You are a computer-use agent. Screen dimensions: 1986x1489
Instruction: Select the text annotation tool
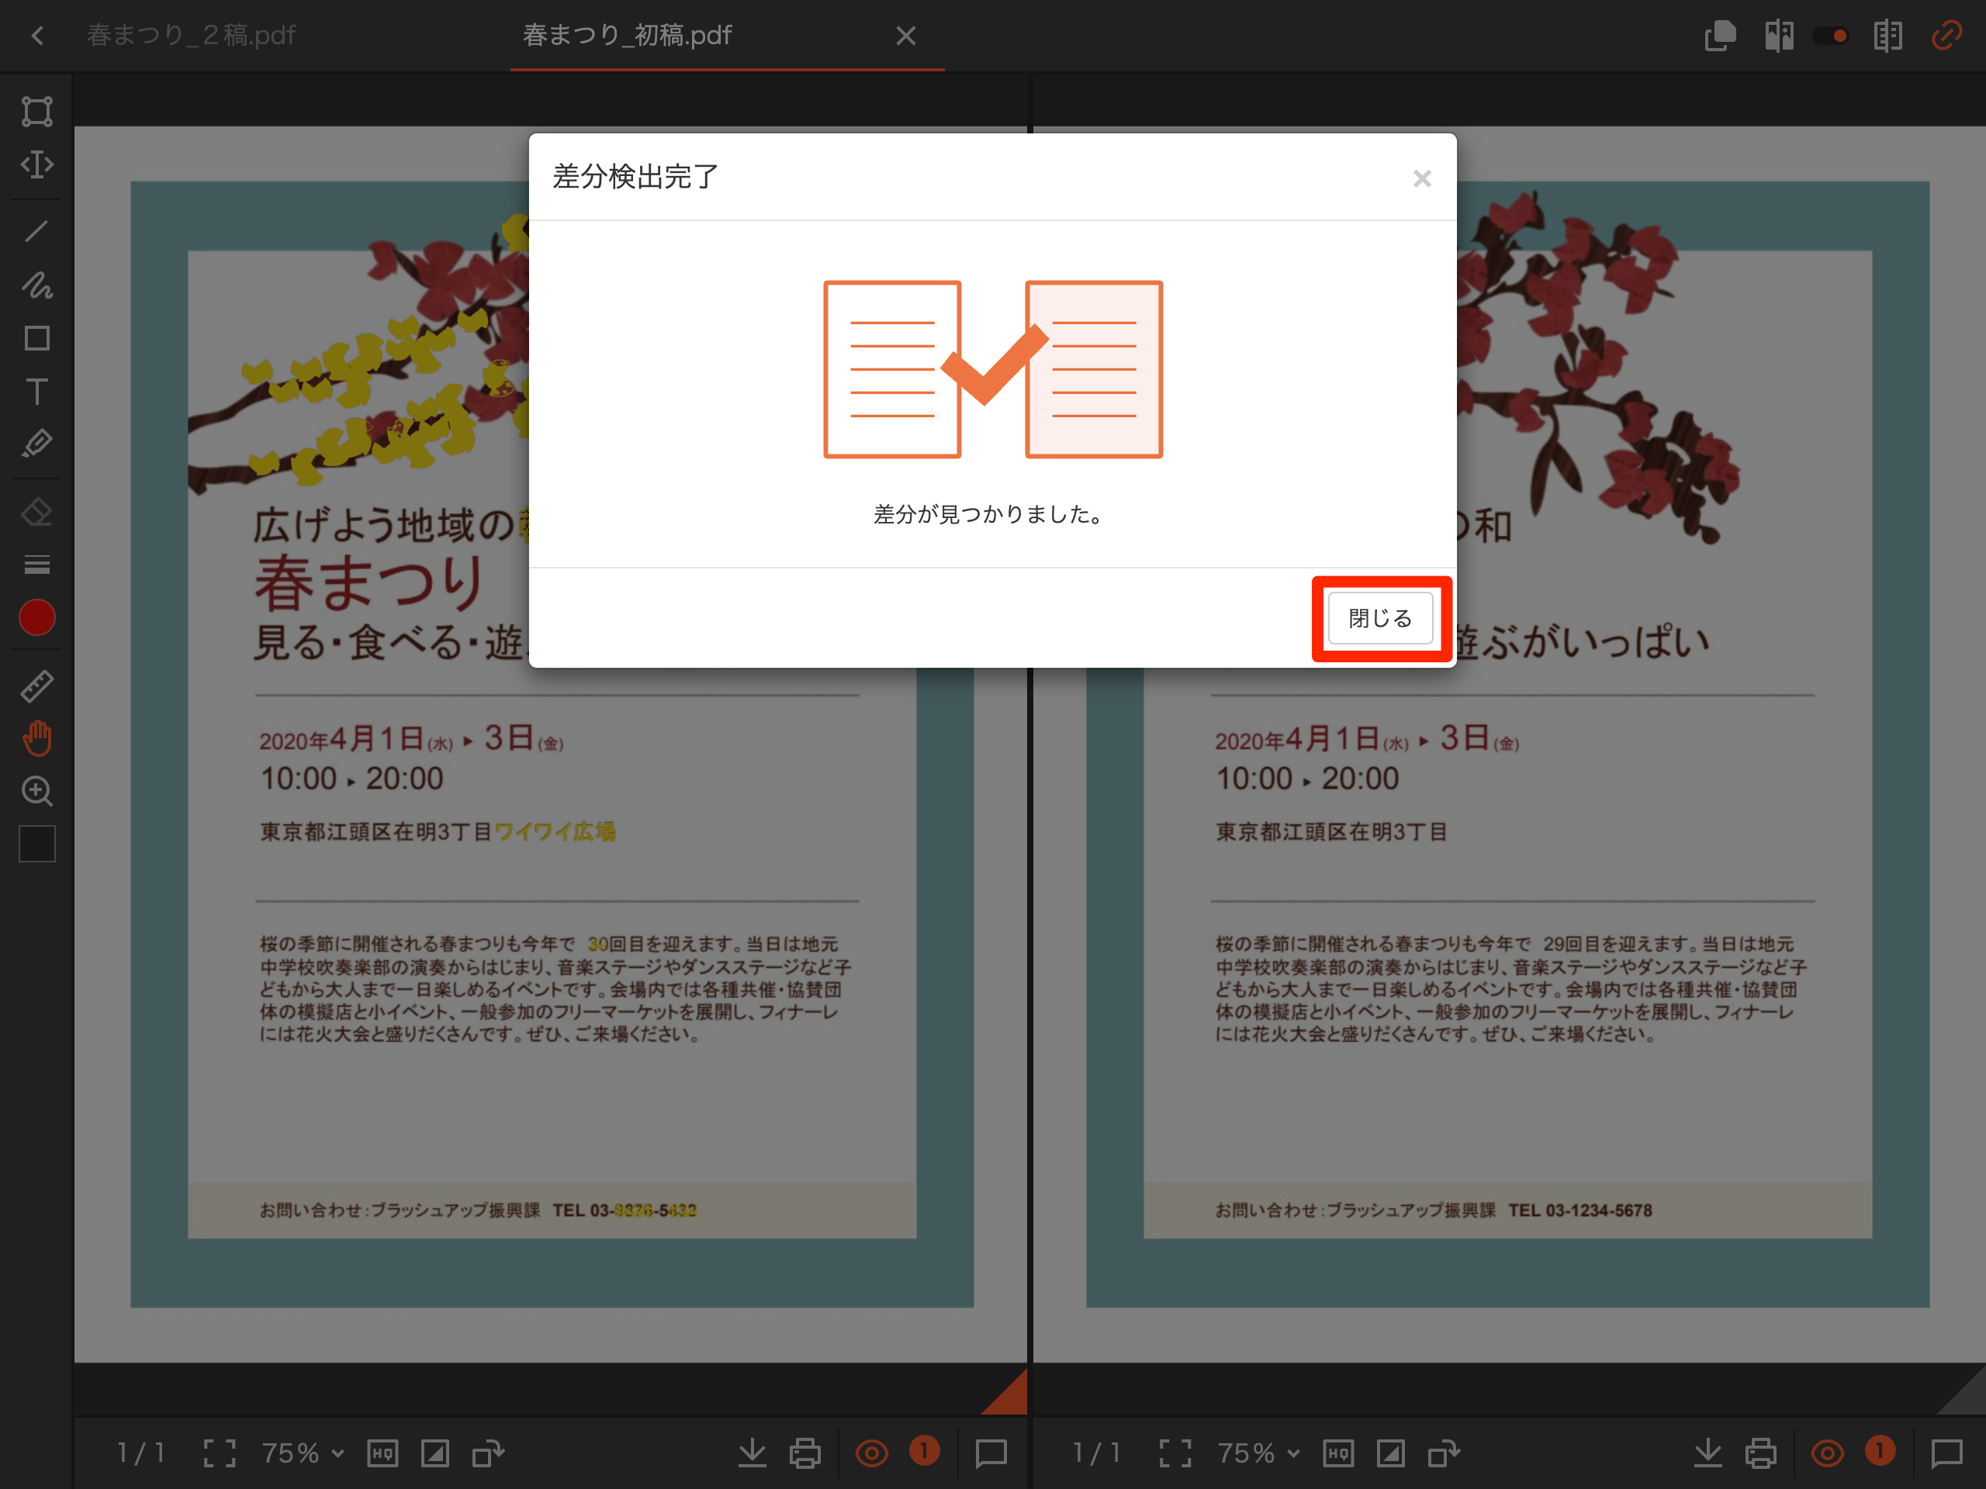coord(36,392)
